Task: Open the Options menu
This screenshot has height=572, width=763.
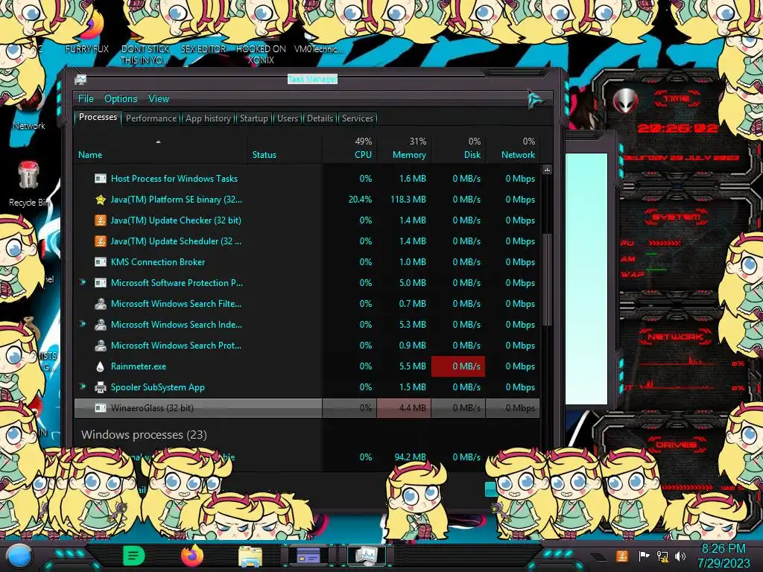Action: [121, 99]
